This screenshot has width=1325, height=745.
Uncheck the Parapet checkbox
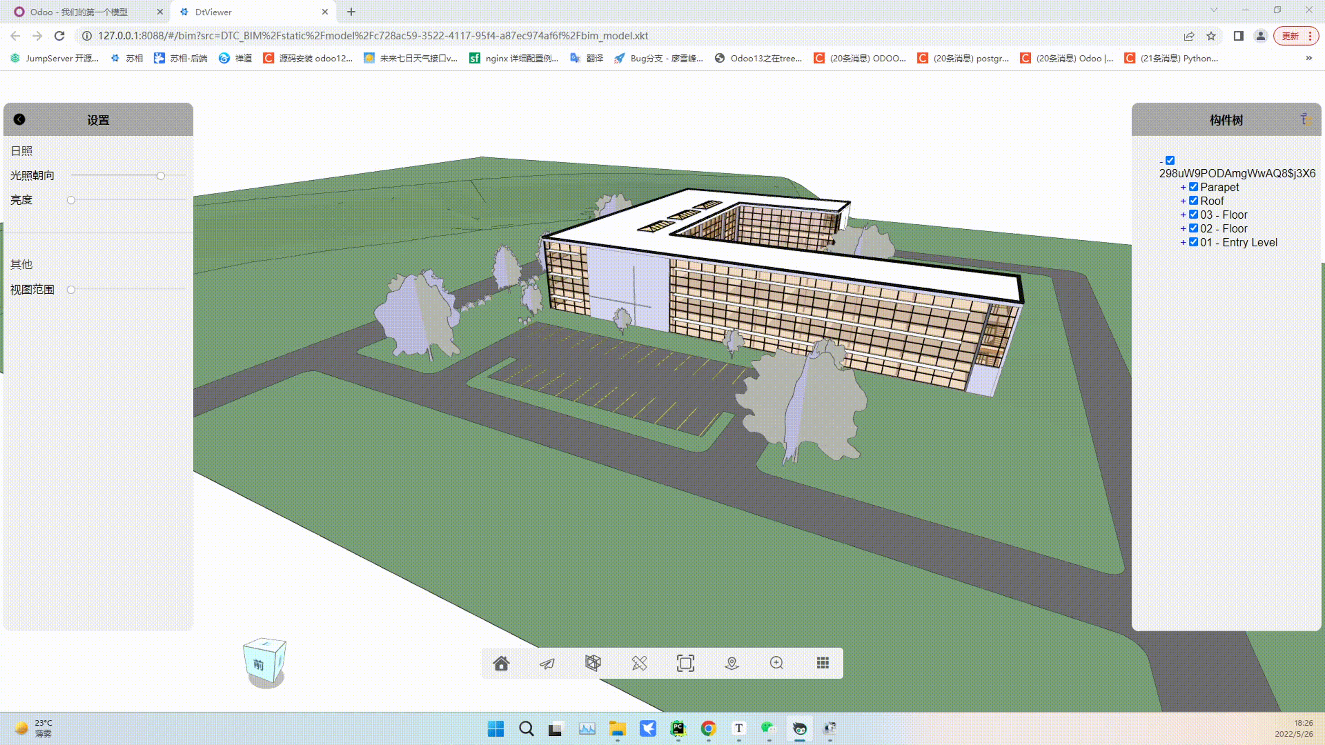(x=1193, y=187)
